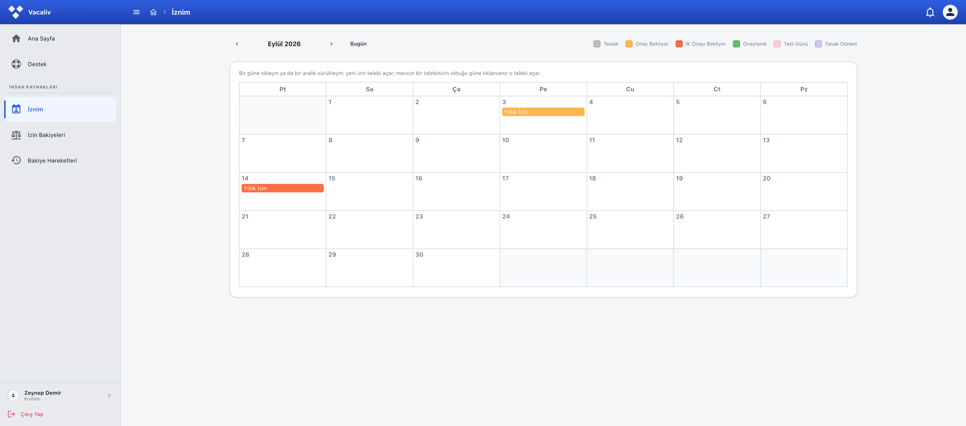Viewport: 966px width, 426px height.
Task: Open Bakiye Hareketleri page
Action: 60,161
